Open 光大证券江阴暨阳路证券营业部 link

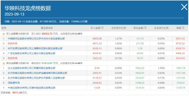[x=31, y=68]
